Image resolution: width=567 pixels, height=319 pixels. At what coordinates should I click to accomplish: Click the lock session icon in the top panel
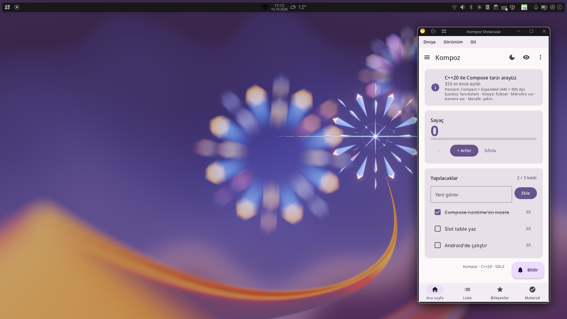click(x=552, y=7)
